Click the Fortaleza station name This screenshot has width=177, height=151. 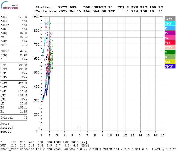46,11
